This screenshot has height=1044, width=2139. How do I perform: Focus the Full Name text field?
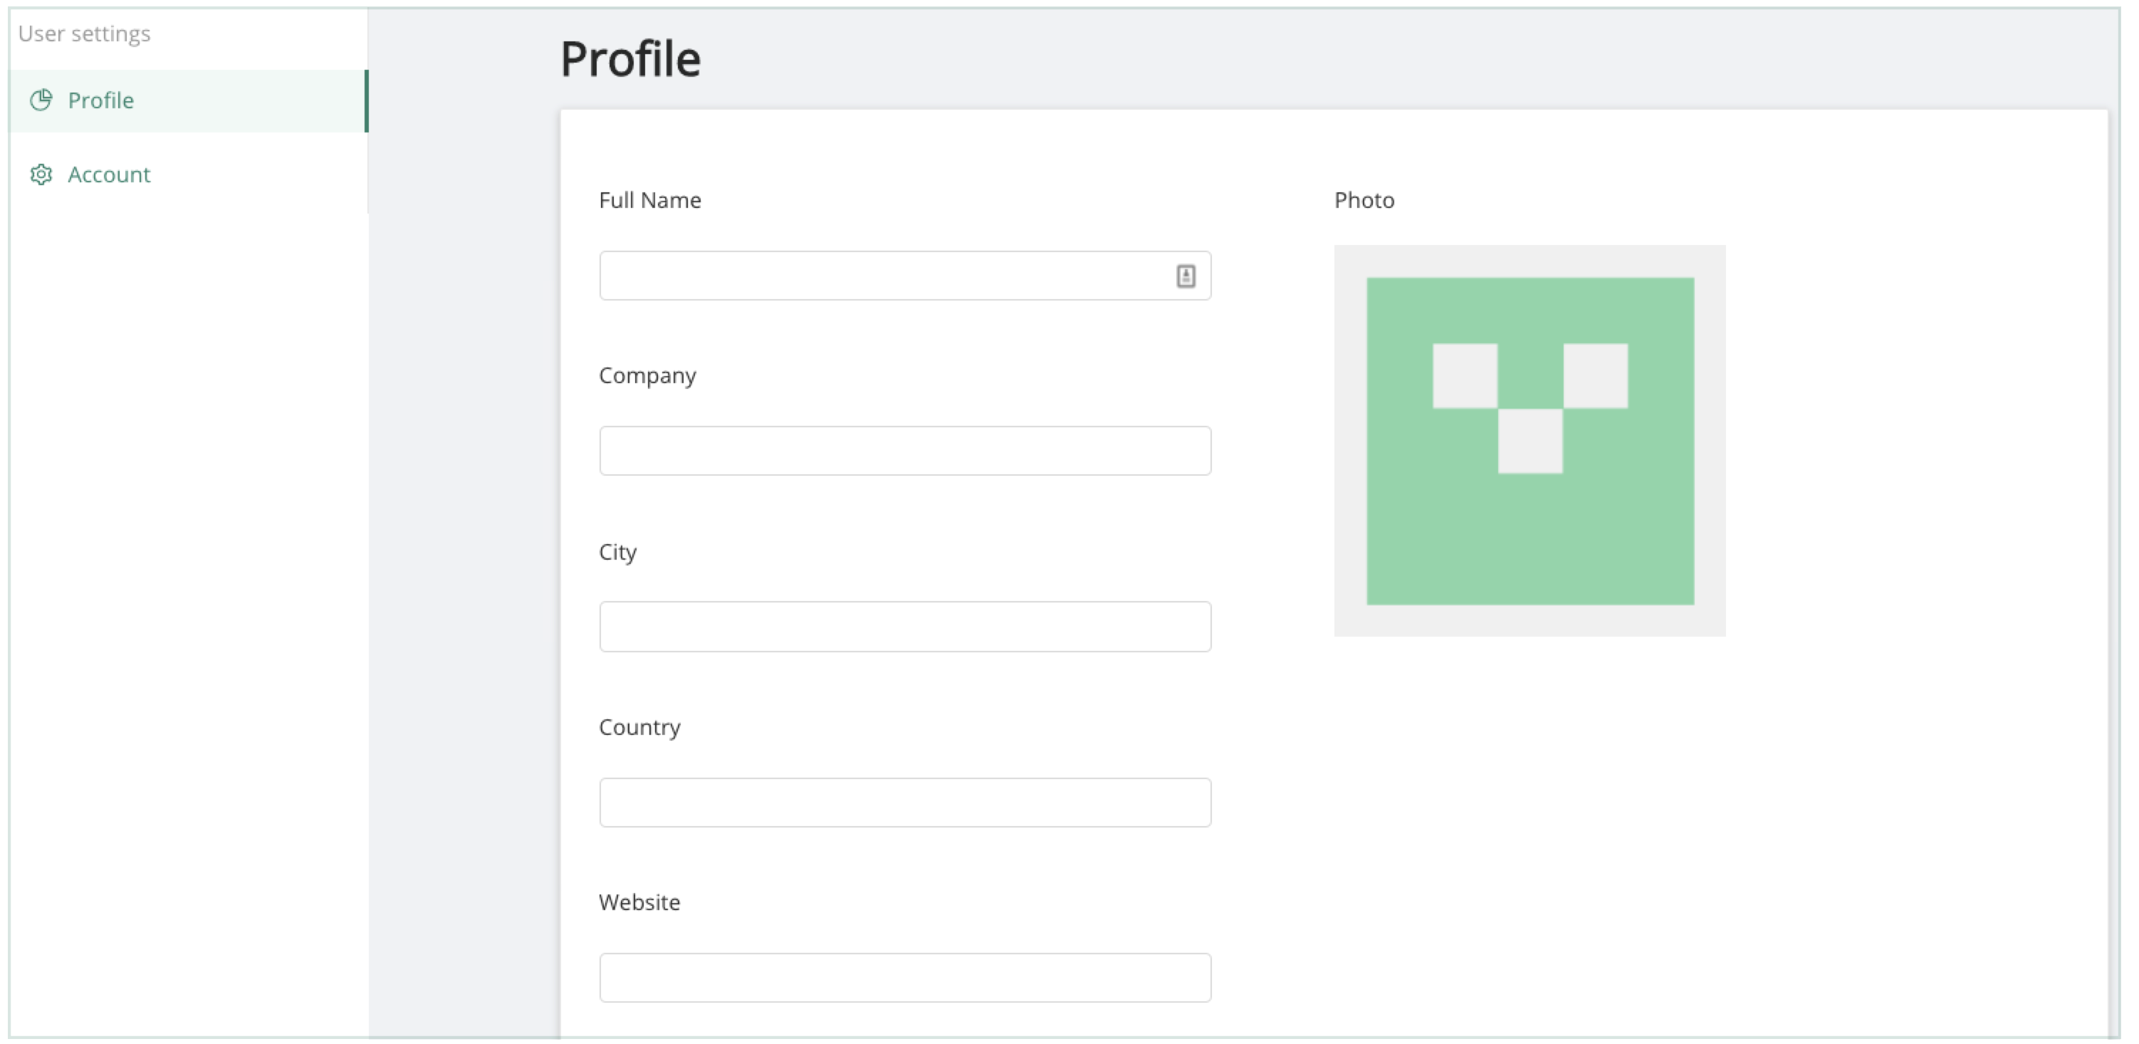(880, 276)
